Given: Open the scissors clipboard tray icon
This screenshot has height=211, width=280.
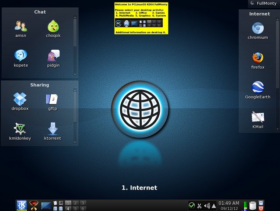Looking at the screenshot, I should coord(199,206).
